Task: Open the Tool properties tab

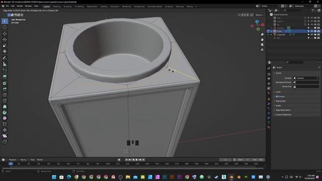Action: click(x=269, y=68)
